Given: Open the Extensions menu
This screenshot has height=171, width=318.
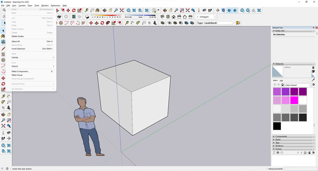Looking at the screenshot, I should pyautogui.click(x=55, y=5).
